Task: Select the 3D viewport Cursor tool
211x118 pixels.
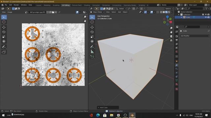Action: (92, 22)
